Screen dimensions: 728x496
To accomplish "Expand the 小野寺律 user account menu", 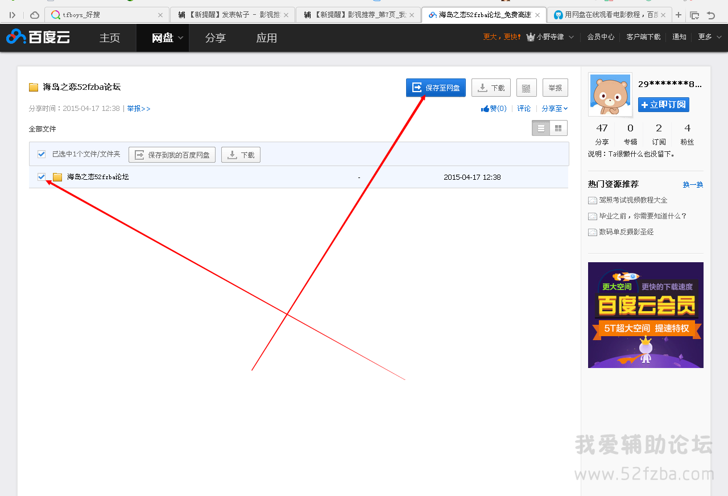I will (x=550, y=37).
